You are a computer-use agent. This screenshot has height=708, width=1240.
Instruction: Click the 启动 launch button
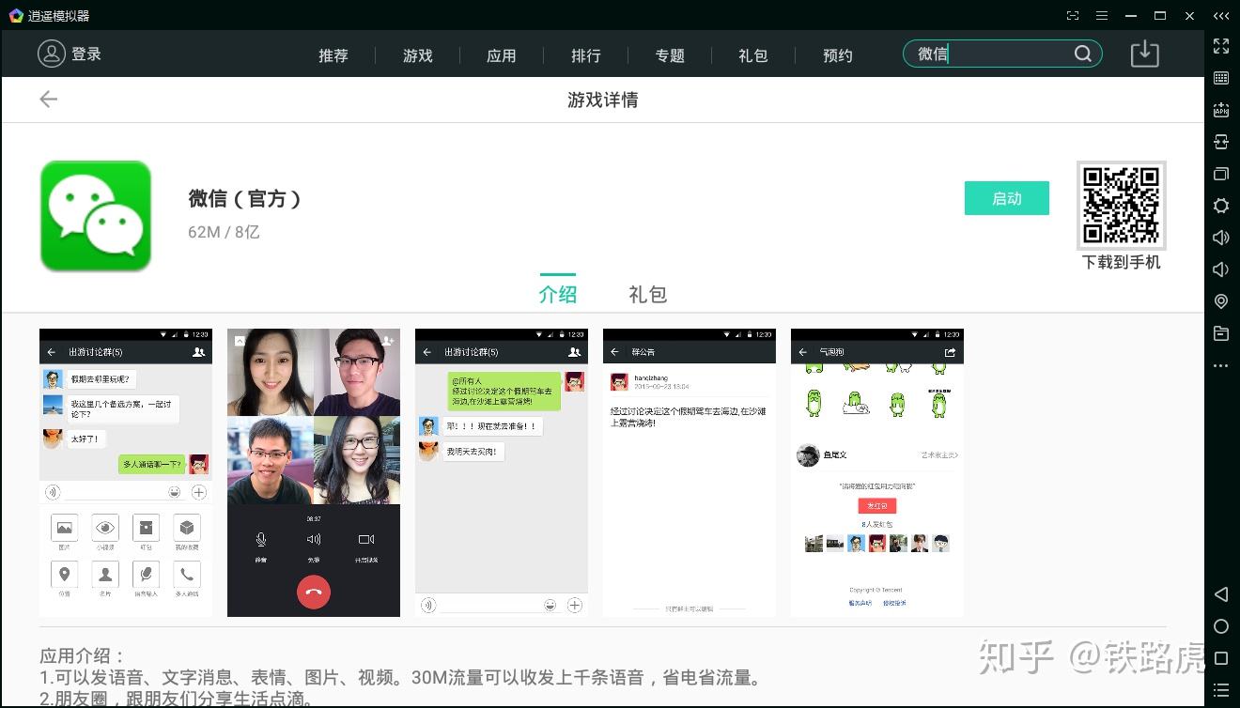(1007, 198)
